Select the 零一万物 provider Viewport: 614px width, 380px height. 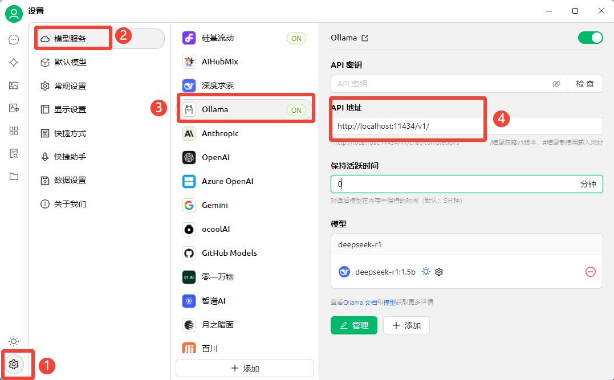[245, 277]
